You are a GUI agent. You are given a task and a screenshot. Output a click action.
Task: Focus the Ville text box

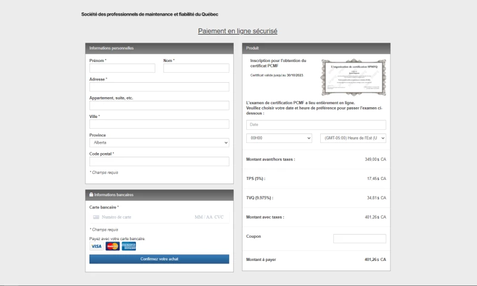pyautogui.click(x=159, y=124)
